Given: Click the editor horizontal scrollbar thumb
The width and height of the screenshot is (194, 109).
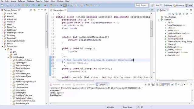Looking at the screenshot, I should (x=76, y=80).
